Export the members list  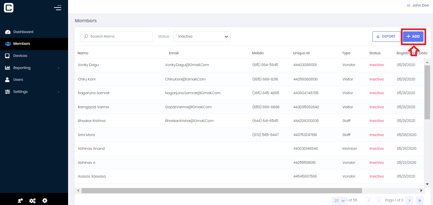coord(386,37)
